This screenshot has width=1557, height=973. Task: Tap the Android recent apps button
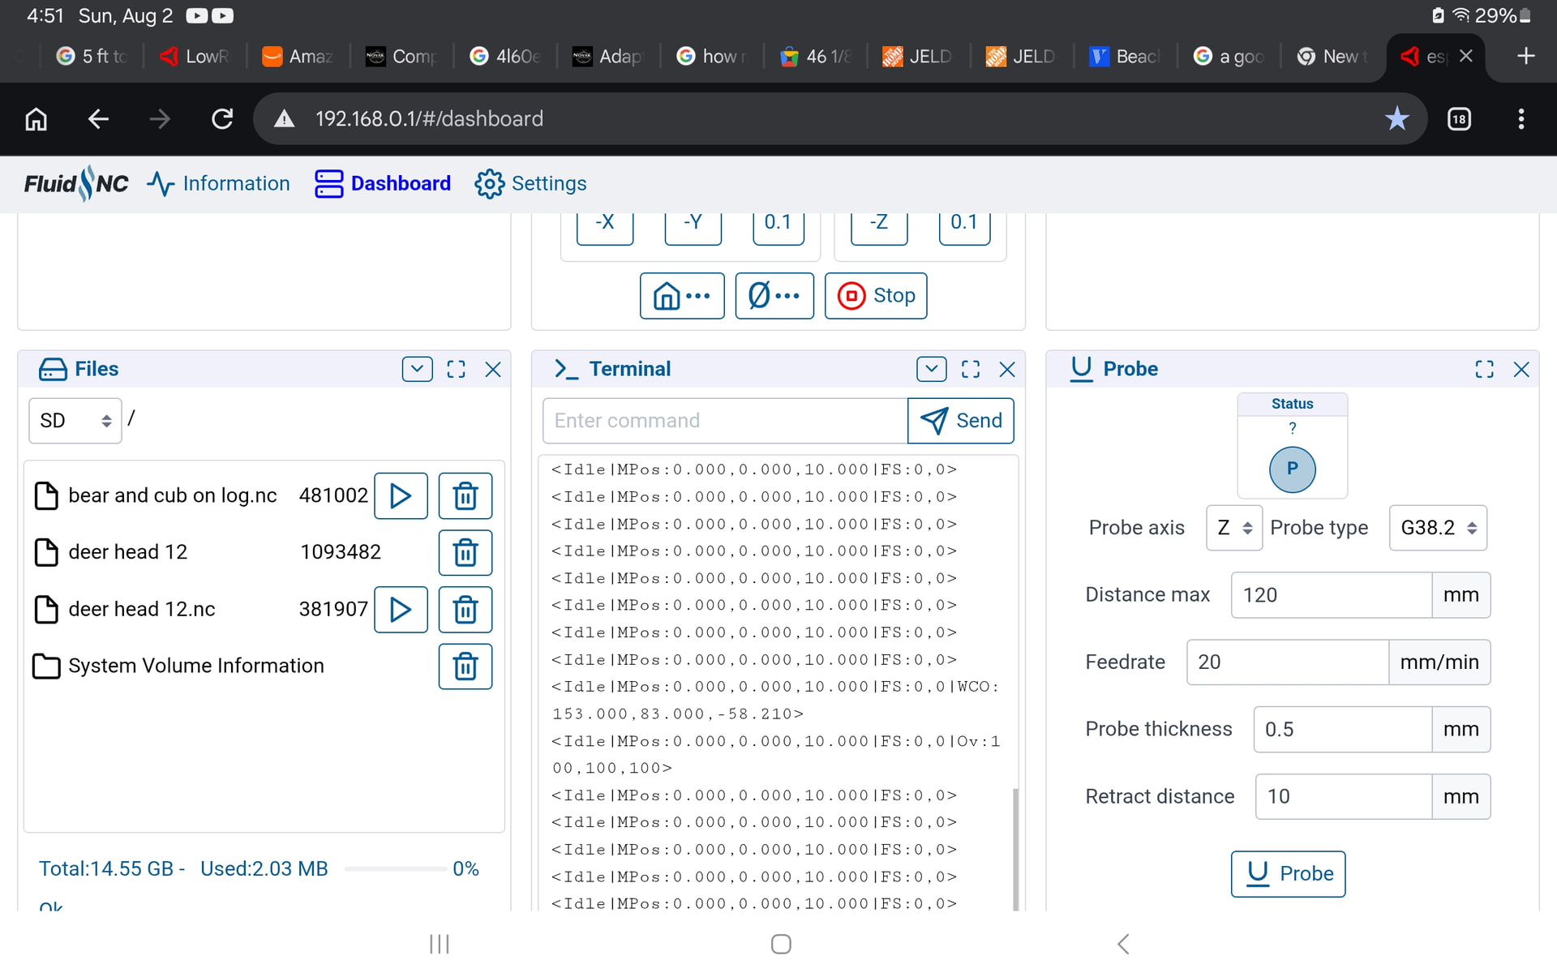click(440, 944)
